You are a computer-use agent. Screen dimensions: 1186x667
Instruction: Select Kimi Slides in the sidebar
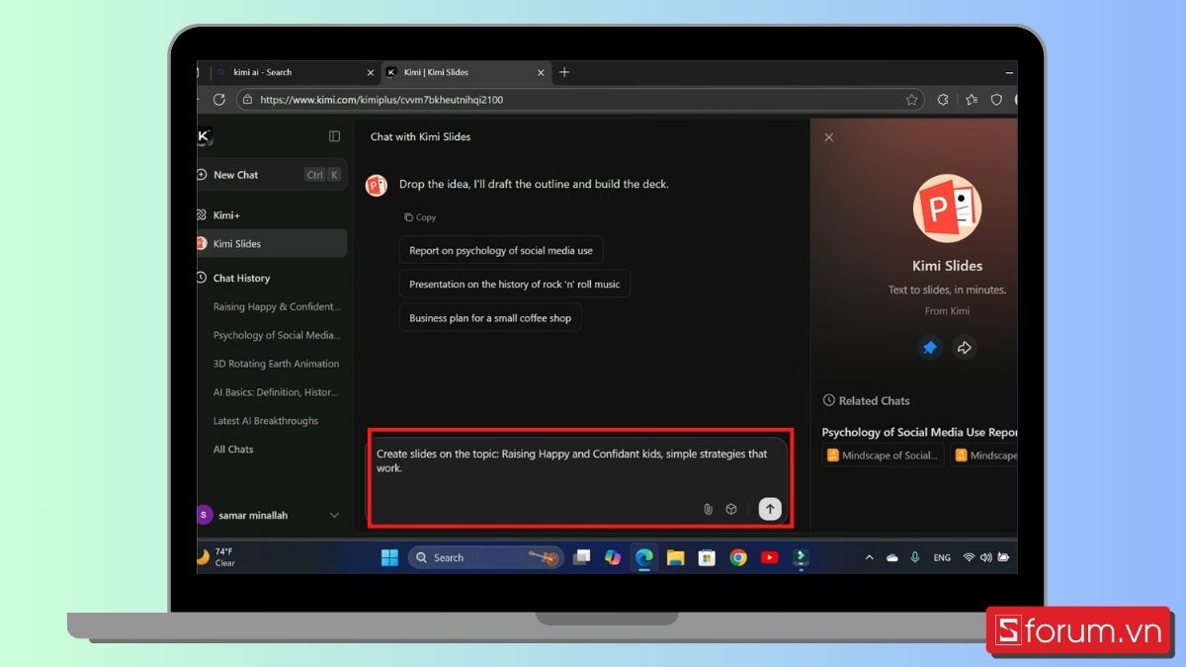pos(272,243)
